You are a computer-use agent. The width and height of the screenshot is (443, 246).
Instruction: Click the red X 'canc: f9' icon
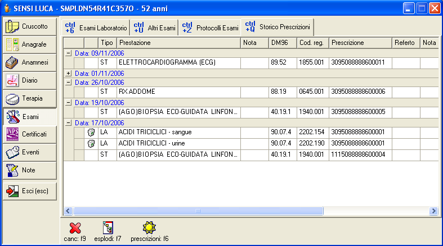click(75, 228)
